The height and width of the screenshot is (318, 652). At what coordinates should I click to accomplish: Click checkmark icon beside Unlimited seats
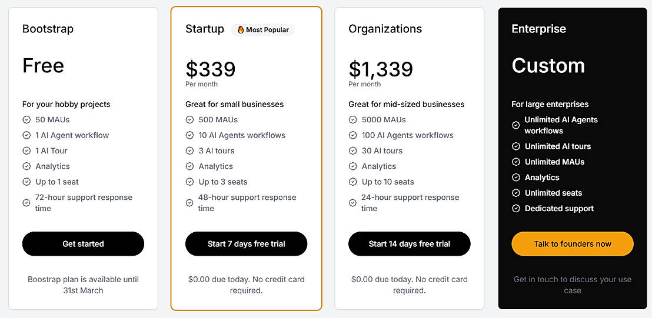(x=516, y=193)
